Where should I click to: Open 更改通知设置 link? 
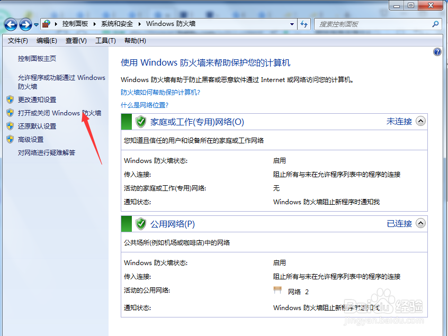pos(37,99)
